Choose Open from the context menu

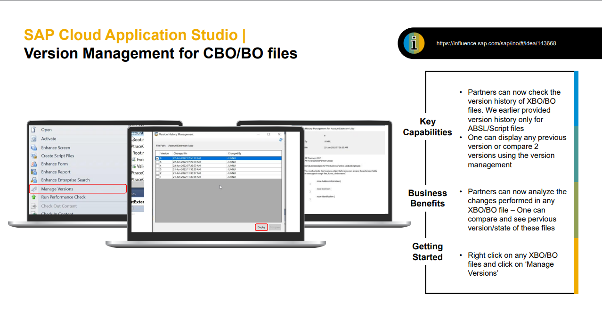pos(46,130)
